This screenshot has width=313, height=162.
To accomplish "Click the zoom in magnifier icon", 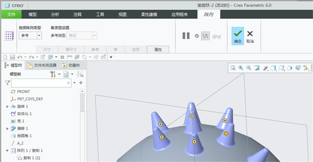I will tap(241, 68).
